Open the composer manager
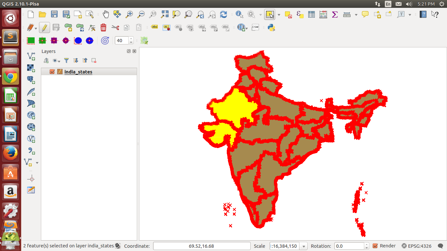Screen dimensions: 447x251 coord(90,14)
